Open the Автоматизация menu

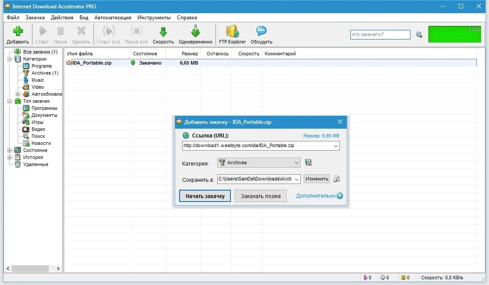tap(112, 18)
